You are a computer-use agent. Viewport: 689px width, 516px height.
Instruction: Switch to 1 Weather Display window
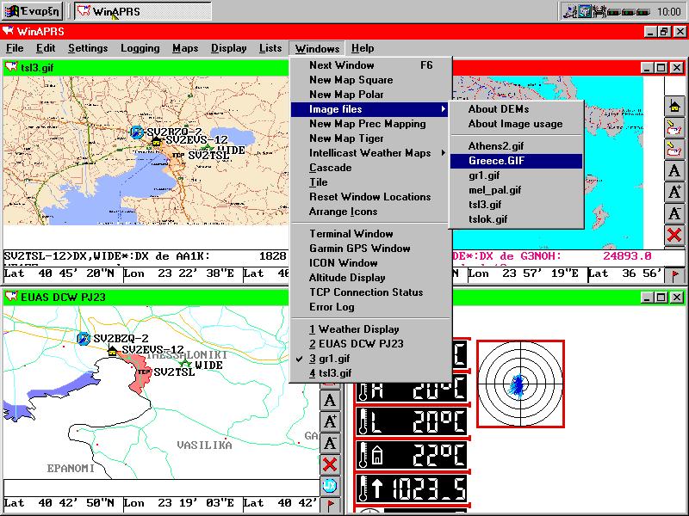tap(369, 329)
